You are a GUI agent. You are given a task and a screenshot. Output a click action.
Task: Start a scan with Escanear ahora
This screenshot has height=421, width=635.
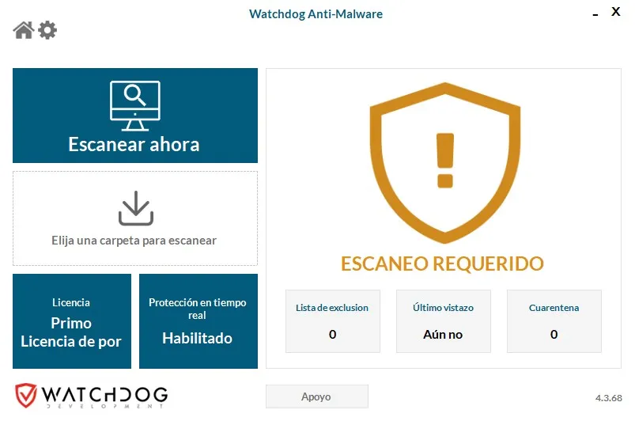point(135,116)
